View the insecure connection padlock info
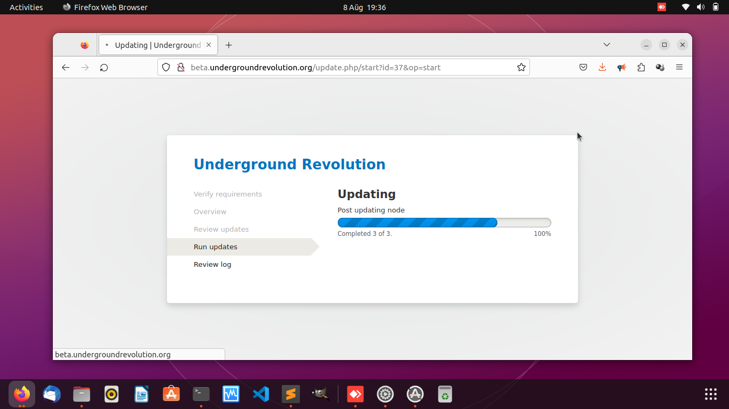Viewport: 729px width, 409px height. pos(180,68)
